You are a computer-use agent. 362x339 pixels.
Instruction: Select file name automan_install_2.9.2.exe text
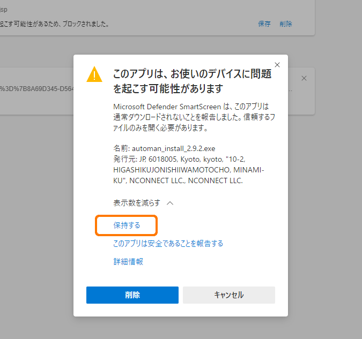tap(173, 148)
